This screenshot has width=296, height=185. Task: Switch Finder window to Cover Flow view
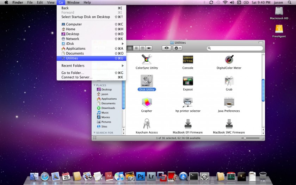tap(149, 48)
